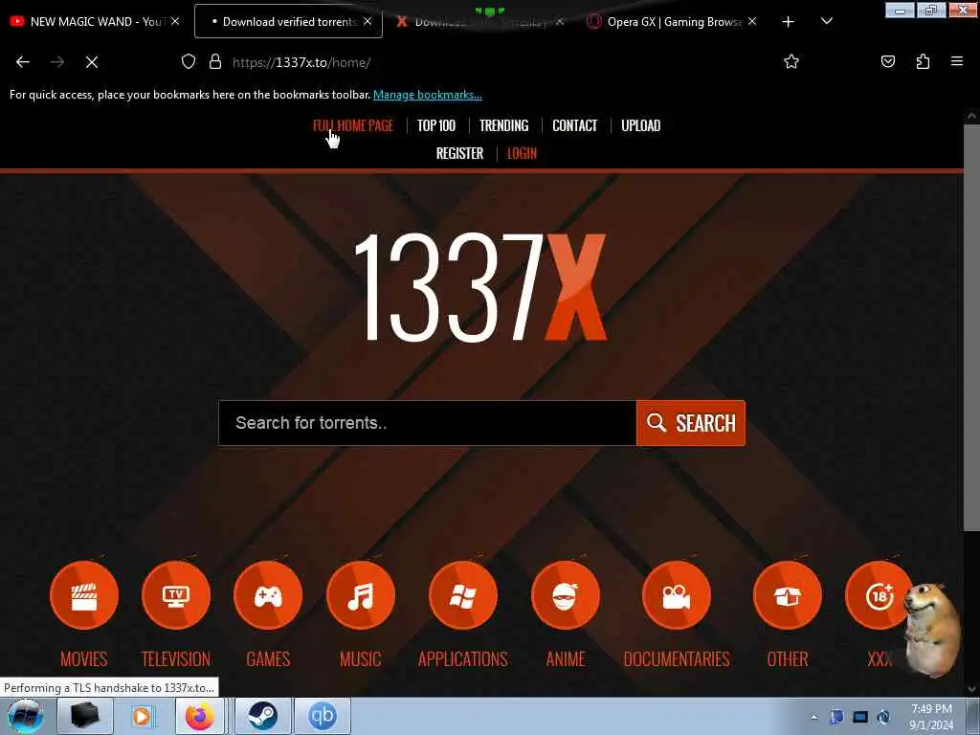
Task: Open the browser Extensions puzzle icon
Action: click(923, 61)
